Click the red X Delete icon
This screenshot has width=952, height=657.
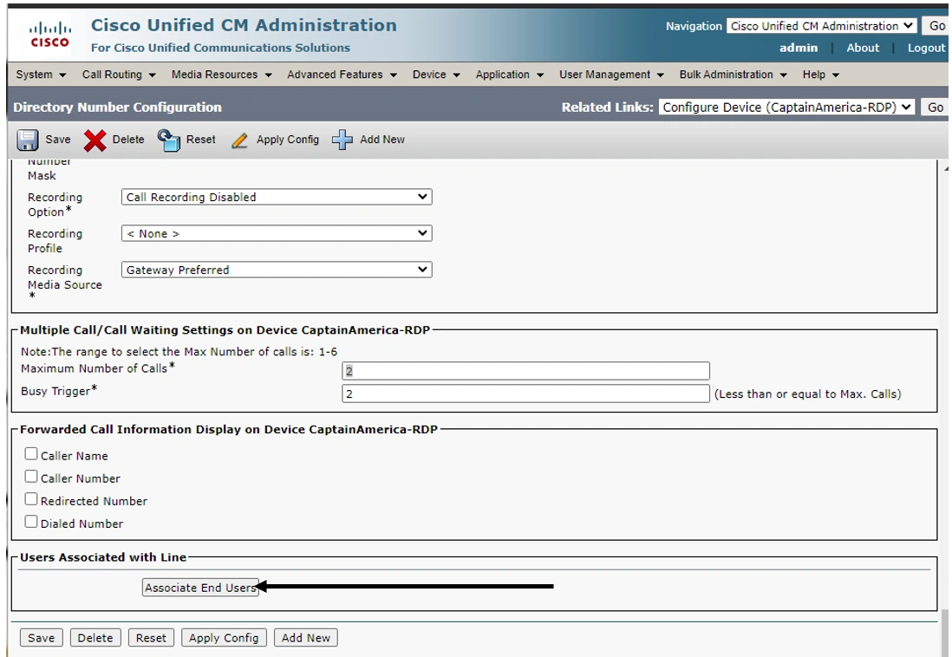pyautogui.click(x=95, y=140)
